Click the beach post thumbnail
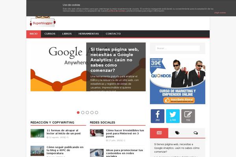 (37, 151)
